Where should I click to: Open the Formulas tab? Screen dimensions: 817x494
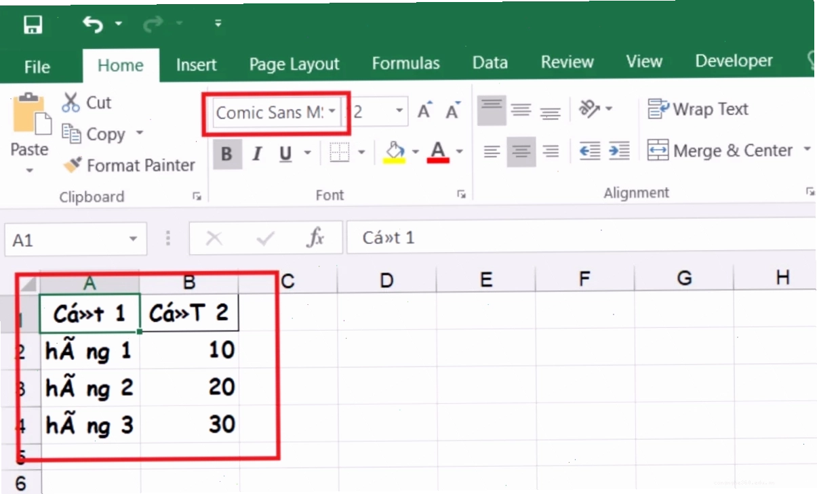pyautogui.click(x=406, y=64)
